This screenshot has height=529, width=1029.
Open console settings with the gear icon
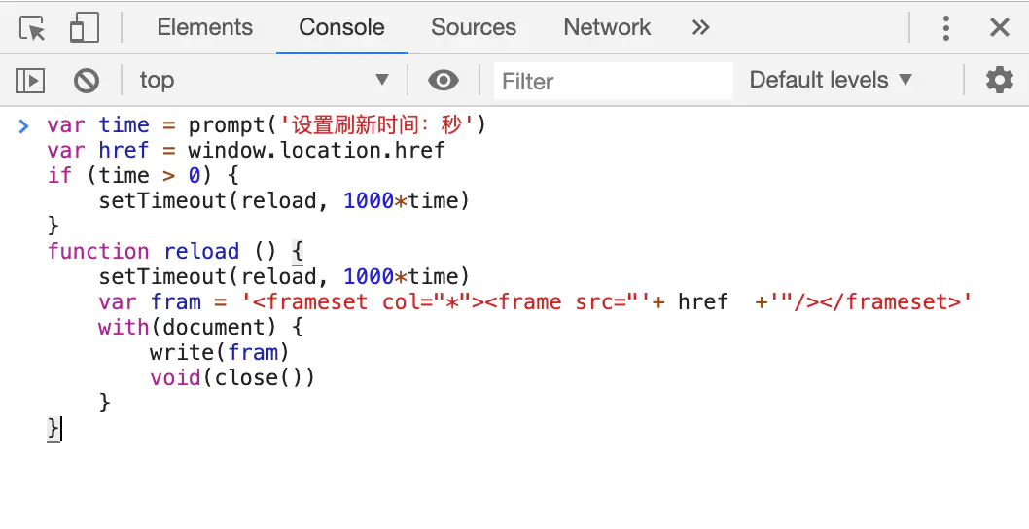tap(999, 81)
